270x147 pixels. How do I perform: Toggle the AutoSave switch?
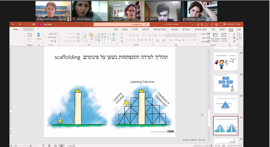pyautogui.click(x=222, y=24)
